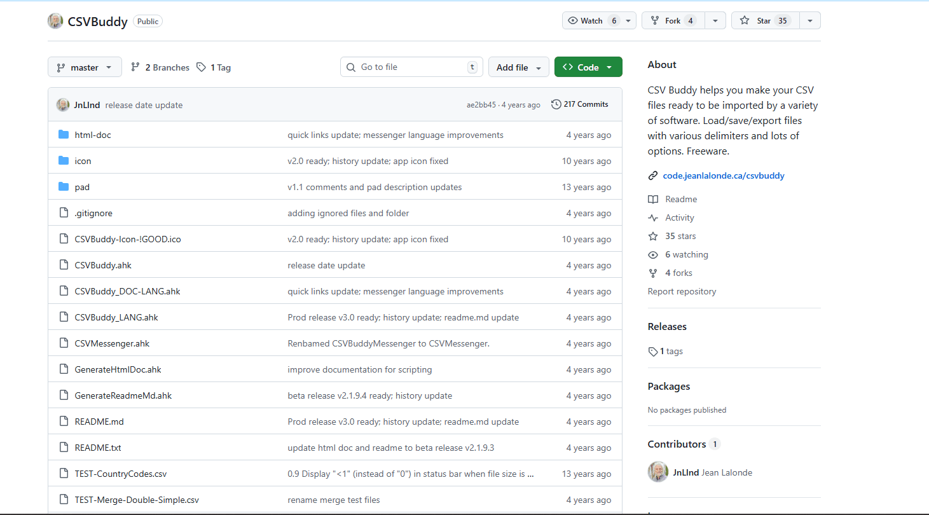The image size is (929, 515).
Task: Click the CSVBuddy-Icon-!GOOD.ico file icon
Action: pos(64,239)
